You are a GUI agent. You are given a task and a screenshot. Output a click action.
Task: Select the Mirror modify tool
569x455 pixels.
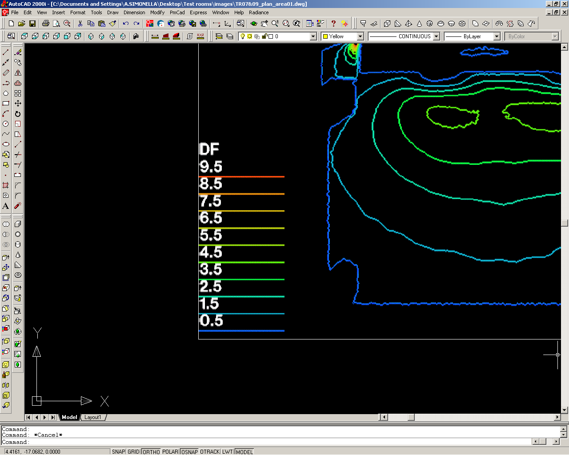pos(18,73)
